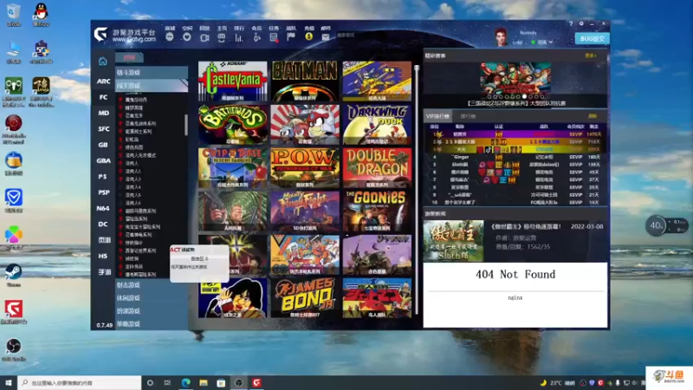Expand the 射击游戏 category
The image size is (693, 390).
pos(152,285)
